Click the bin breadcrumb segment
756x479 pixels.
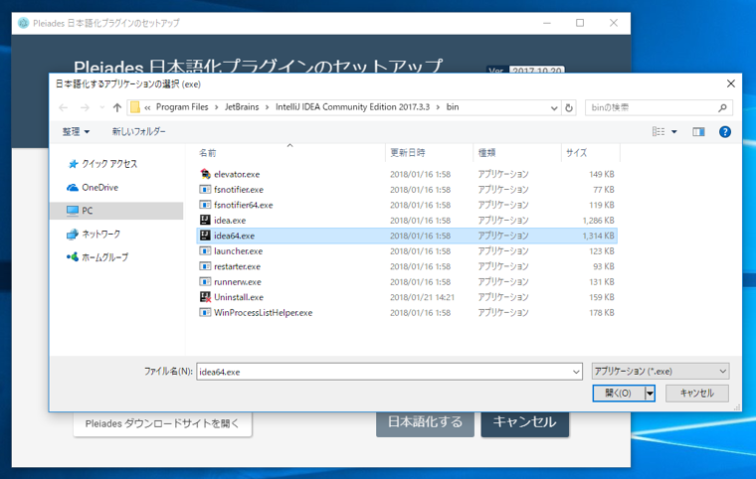point(453,107)
